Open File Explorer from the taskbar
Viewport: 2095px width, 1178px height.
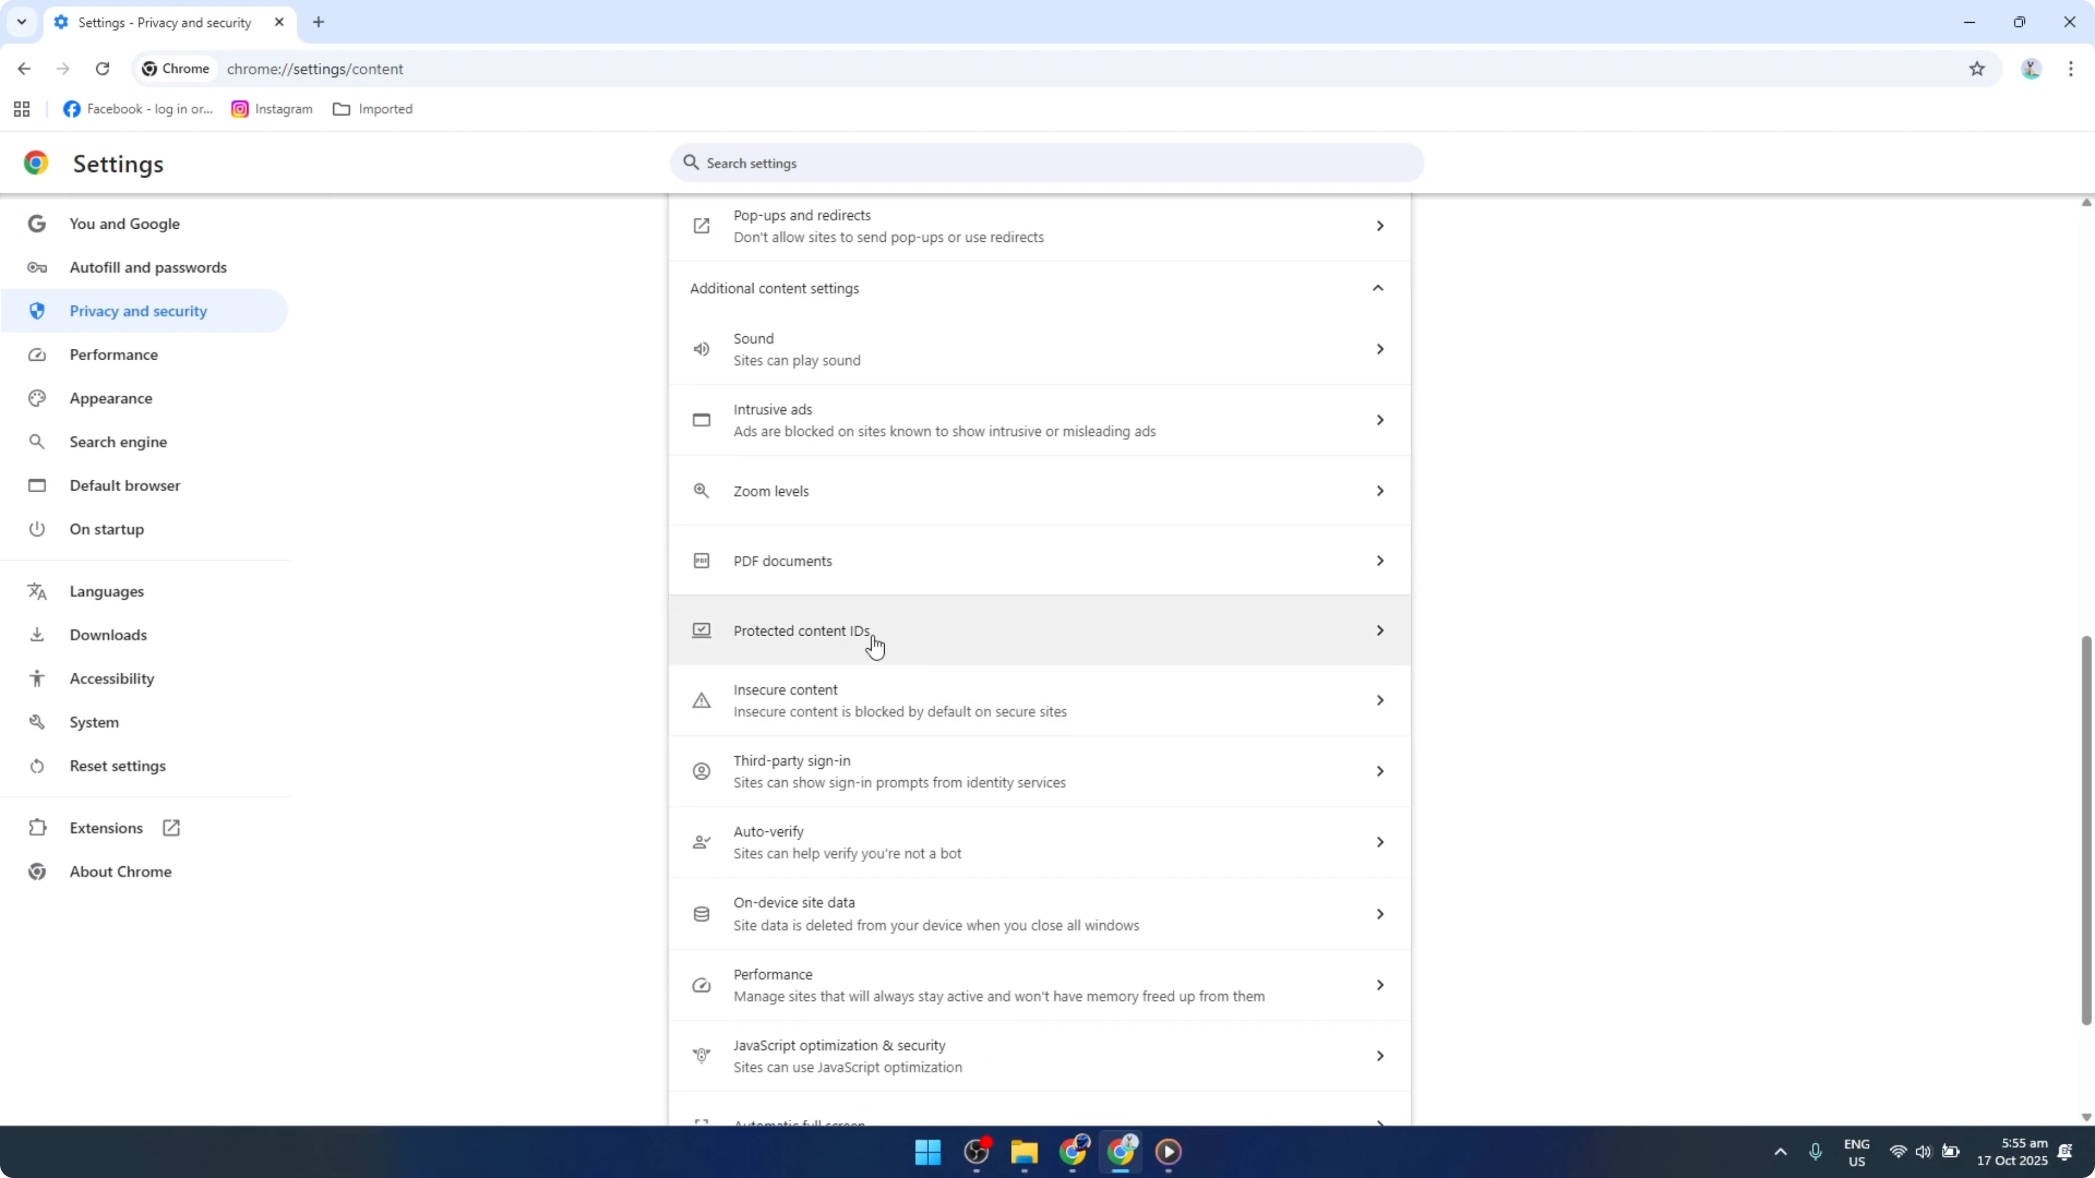click(1024, 1152)
